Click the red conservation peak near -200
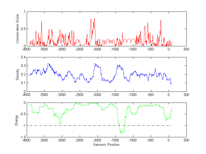This screenshot has height=154, width=206. pos(161,20)
